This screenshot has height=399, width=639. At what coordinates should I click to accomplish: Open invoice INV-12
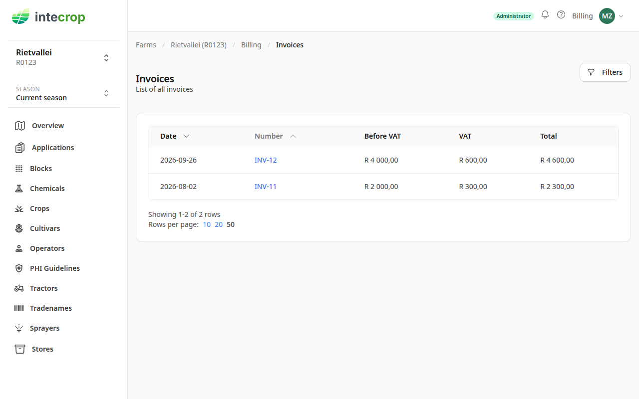(266, 160)
